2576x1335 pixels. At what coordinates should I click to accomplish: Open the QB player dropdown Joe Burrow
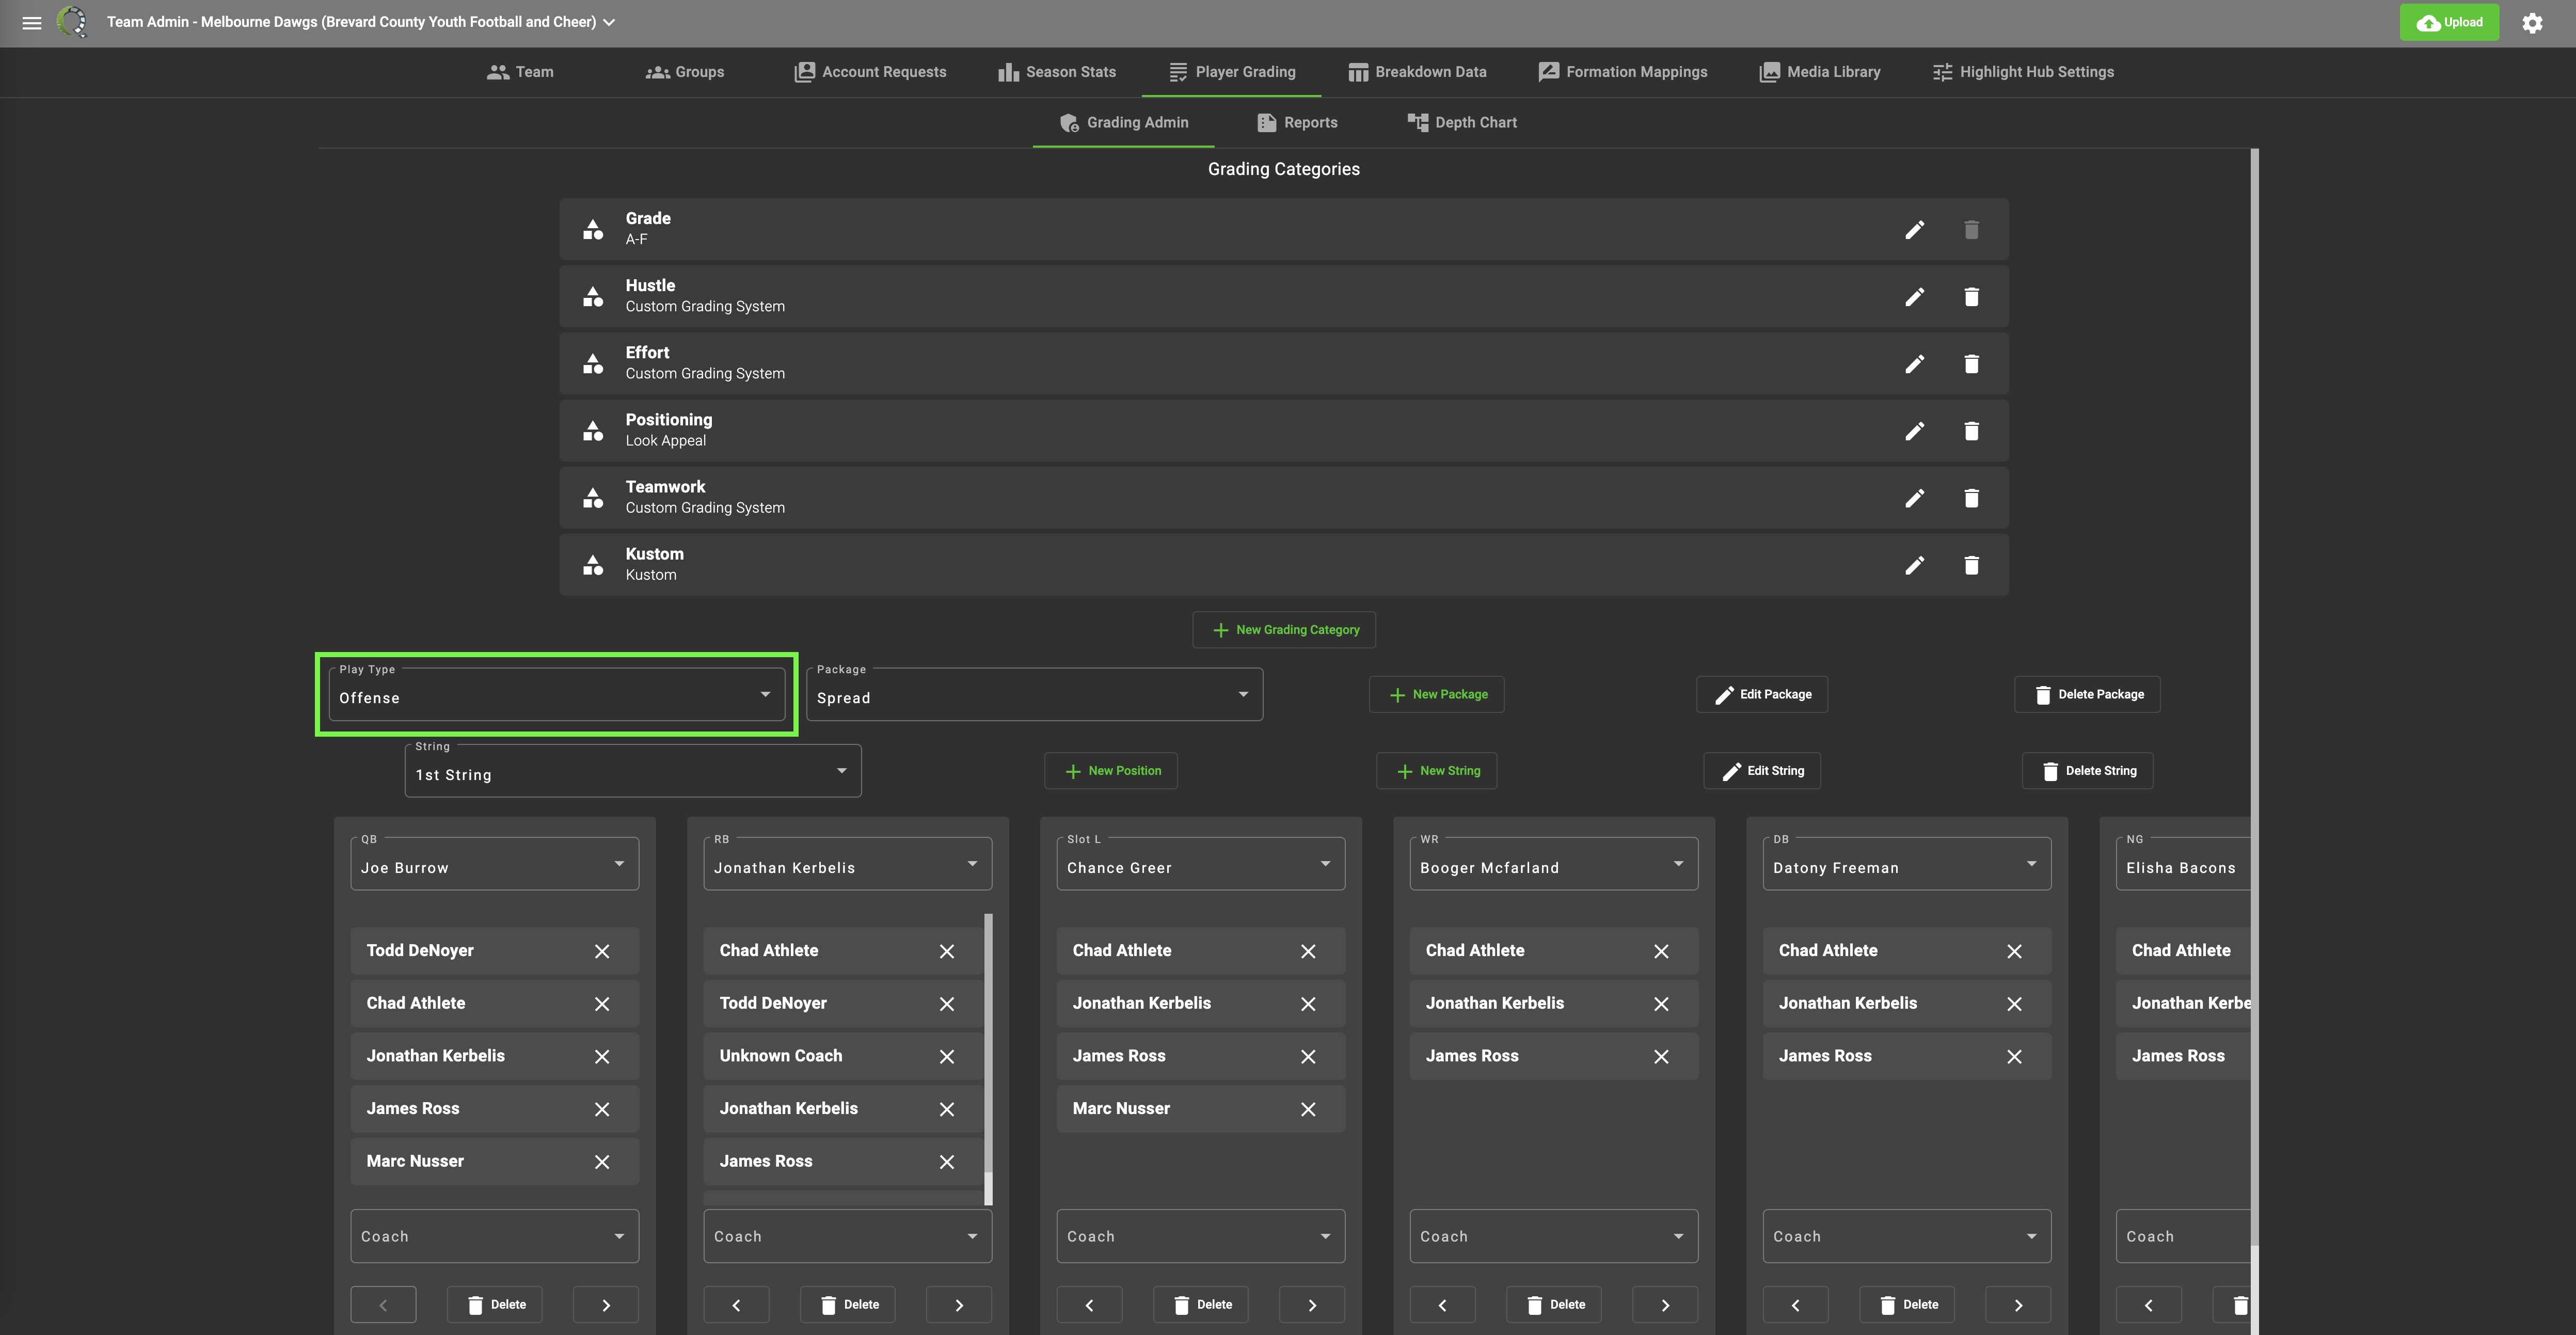(494, 865)
